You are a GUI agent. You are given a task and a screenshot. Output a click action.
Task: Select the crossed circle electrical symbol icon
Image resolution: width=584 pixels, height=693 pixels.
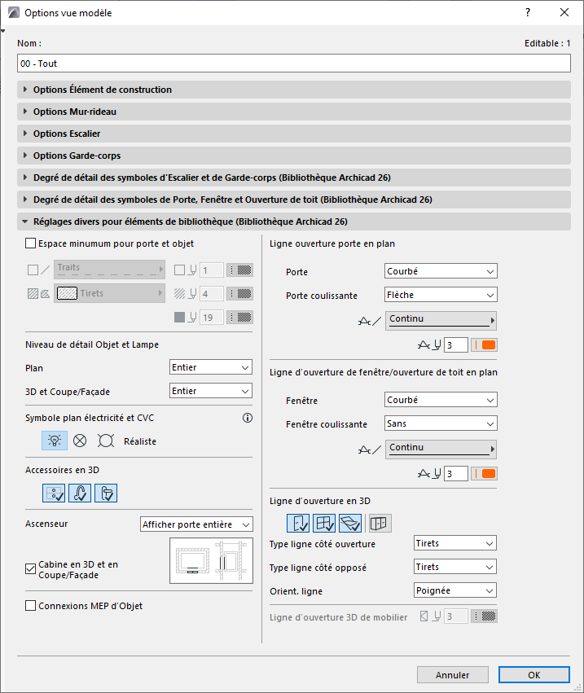(x=80, y=441)
